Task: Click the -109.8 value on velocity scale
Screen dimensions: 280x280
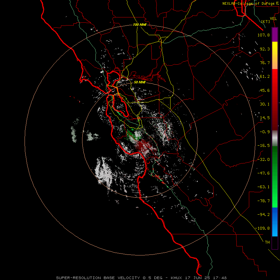Action: click(x=262, y=228)
